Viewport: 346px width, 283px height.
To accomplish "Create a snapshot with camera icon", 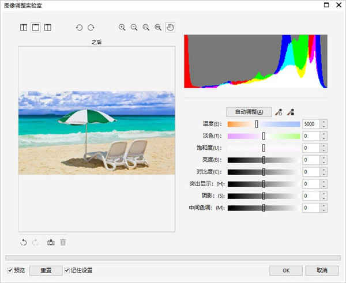I will pos(51,243).
